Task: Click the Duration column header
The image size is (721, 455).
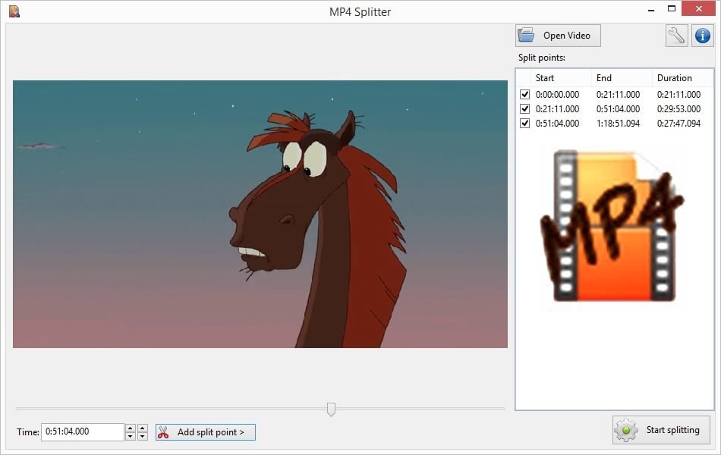Action: click(x=682, y=77)
